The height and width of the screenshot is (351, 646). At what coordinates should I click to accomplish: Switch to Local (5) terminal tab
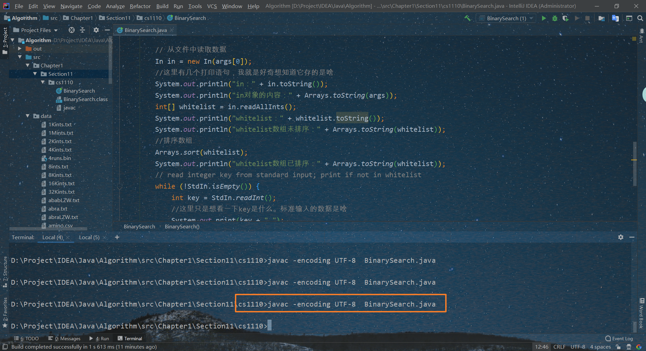(89, 237)
